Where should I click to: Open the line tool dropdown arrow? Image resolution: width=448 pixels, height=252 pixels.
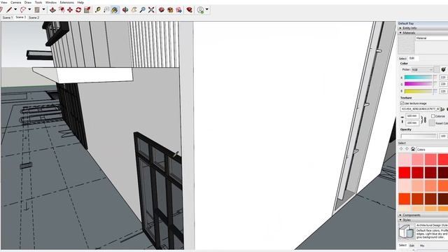tap(15, 9)
